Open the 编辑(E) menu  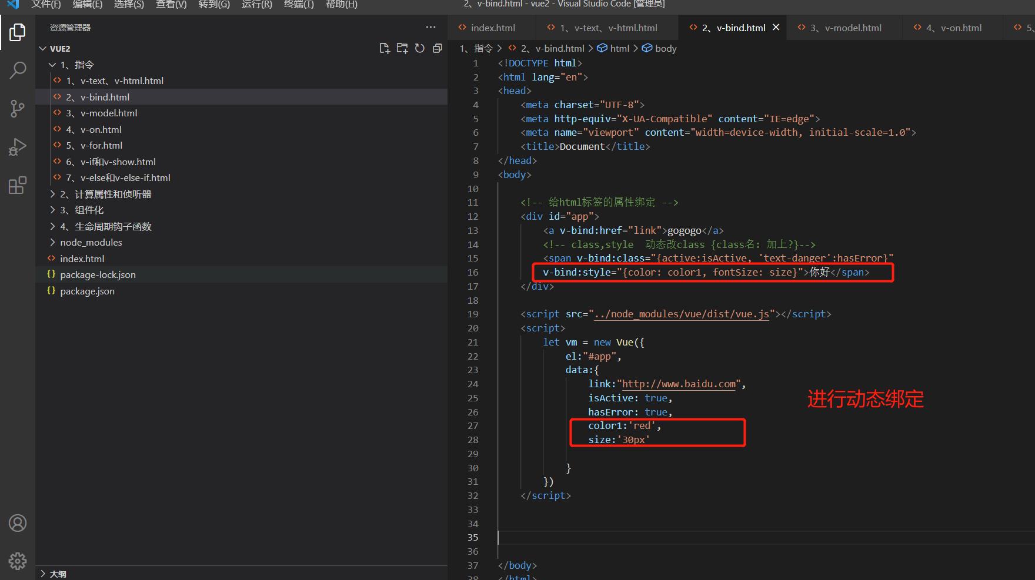click(x=88, y=4)
